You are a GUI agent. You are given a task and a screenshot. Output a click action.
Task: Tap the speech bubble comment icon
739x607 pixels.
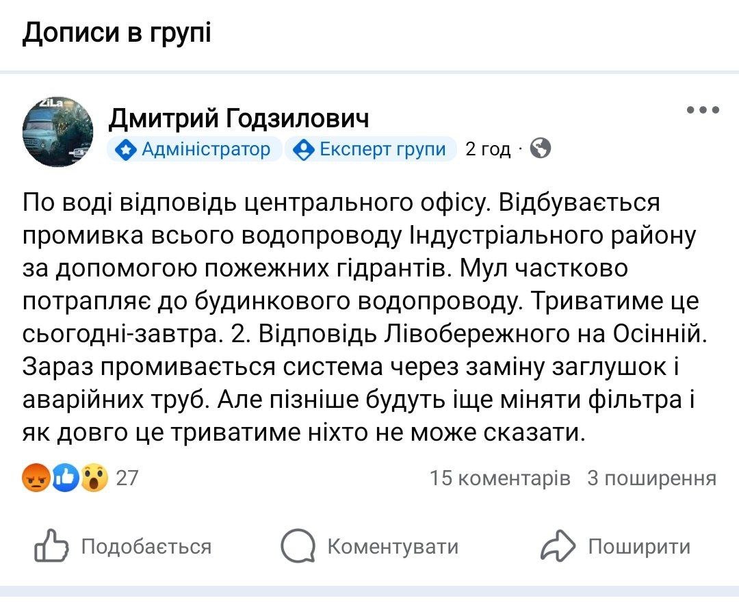298,547
